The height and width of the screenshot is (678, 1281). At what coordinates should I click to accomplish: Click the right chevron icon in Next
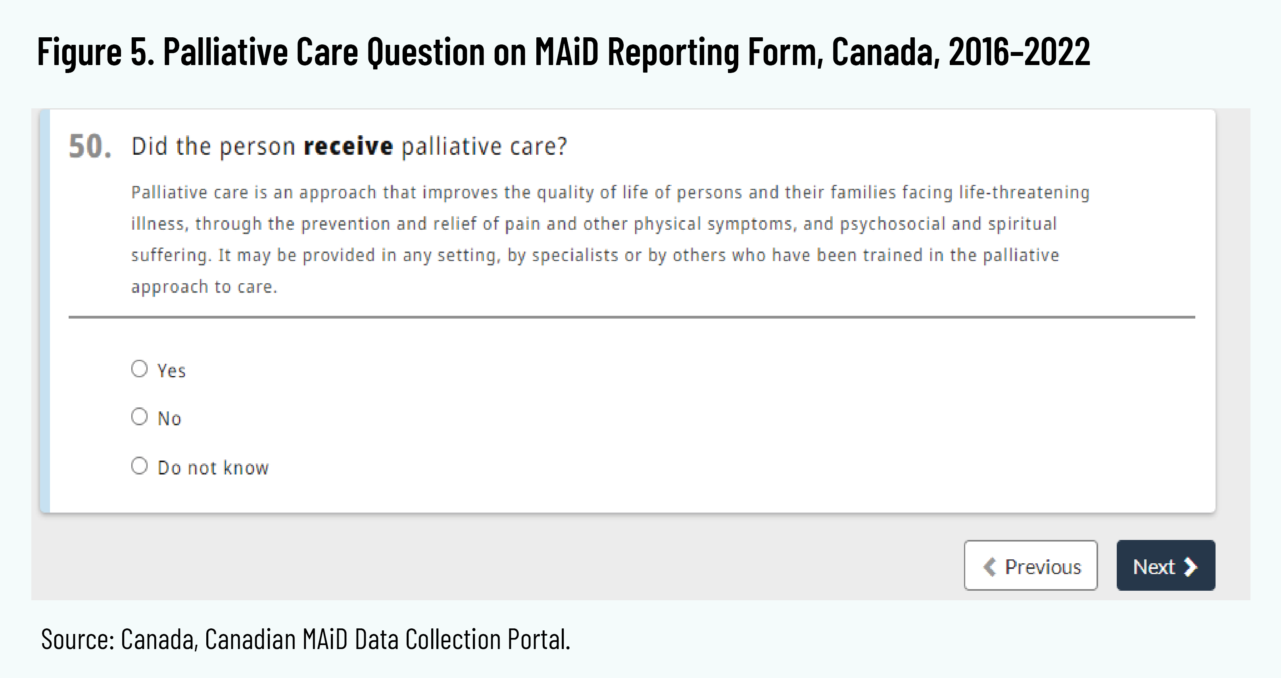[1191, 567]
